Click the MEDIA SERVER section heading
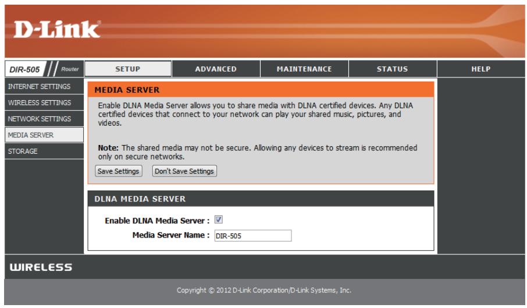 click(127, 90)
